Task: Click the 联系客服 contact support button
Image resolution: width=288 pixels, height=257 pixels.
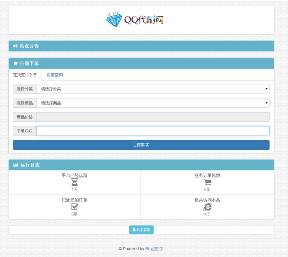Action: click(141, 230)
